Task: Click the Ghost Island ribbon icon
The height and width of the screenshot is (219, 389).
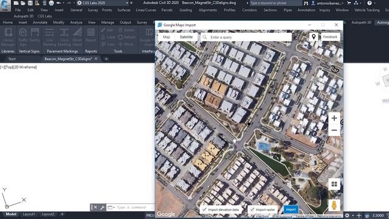Action: click(77, 37)
